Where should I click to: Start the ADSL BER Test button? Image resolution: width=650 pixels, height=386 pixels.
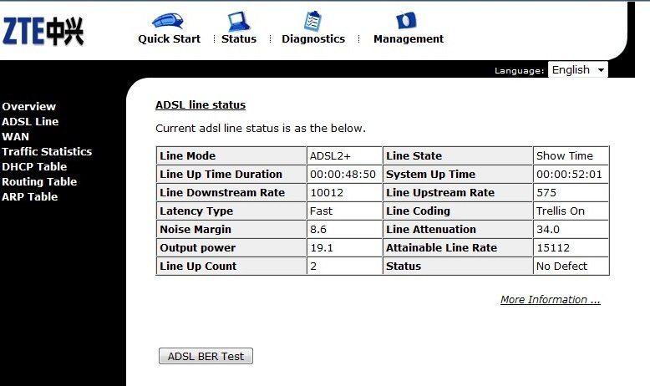tap(206, 356)
